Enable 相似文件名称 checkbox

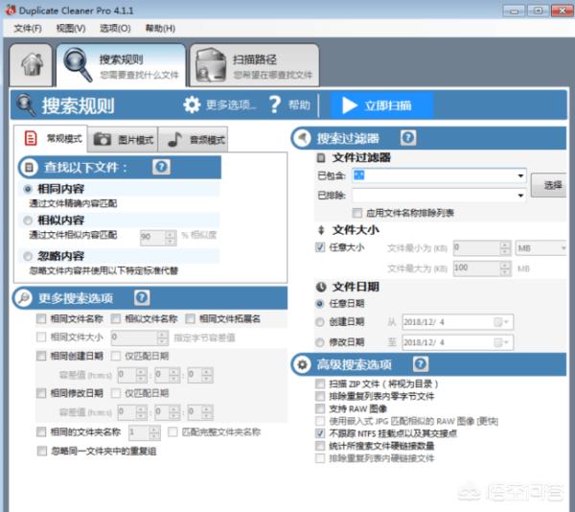click(116, 318)
